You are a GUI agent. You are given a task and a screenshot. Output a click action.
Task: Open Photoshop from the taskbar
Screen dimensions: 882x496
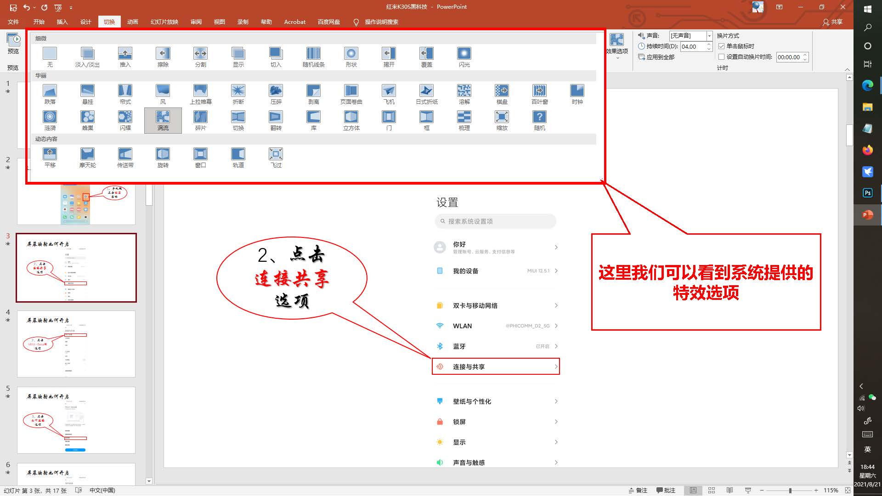[867, 193]
